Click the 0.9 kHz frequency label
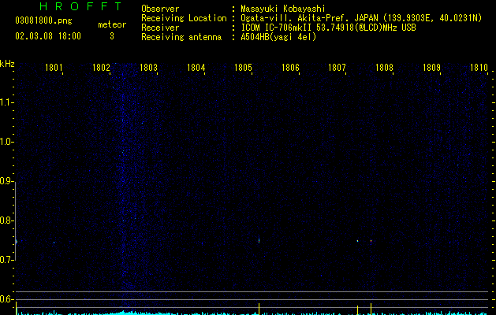 6,181
